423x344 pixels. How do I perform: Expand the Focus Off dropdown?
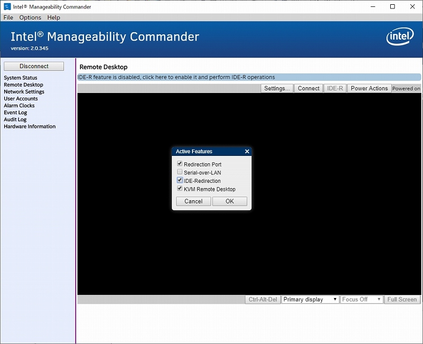coord(362,300)
